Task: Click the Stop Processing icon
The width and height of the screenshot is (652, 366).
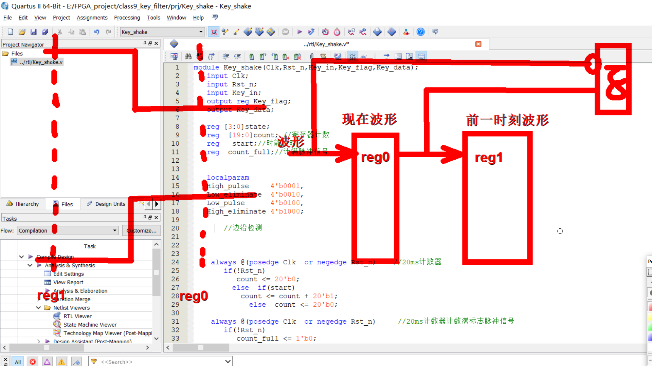Action: 285,32
